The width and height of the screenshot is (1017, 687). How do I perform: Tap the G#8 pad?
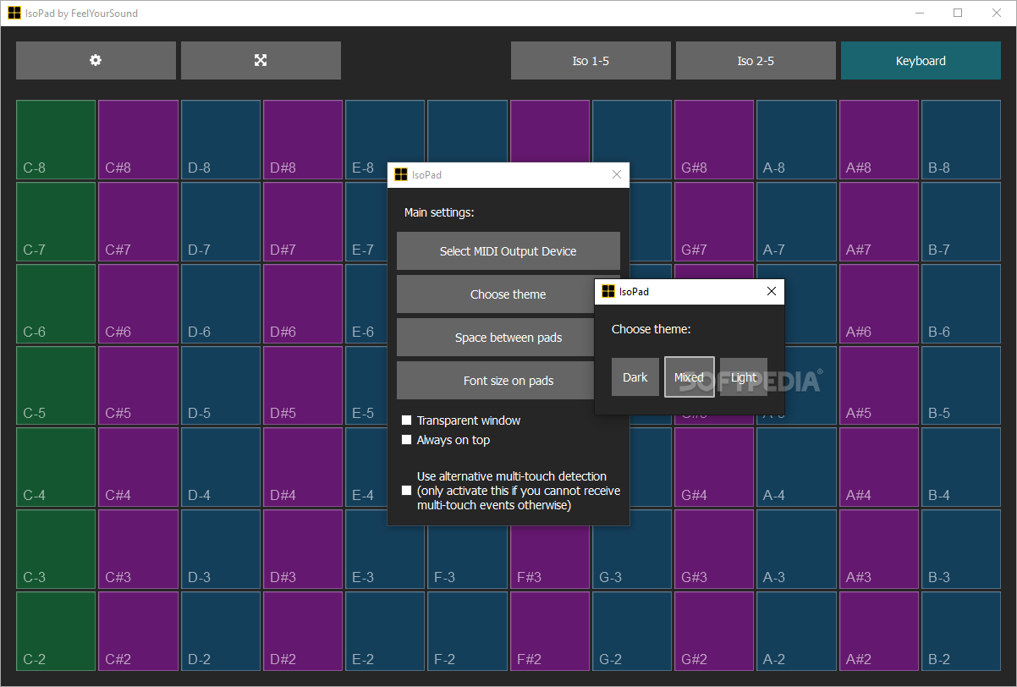coord(714,140)
